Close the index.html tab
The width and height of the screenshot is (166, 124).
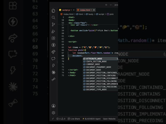point(94,10)
